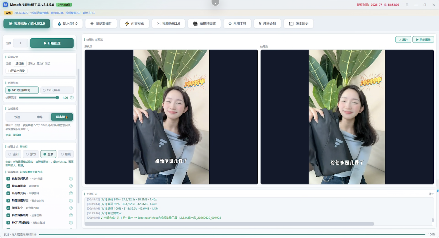Image resolution: width=439 pixels, height=238 pixels.
Task: Open the 短视频提取 tab
Action: (x=204, y=23)
